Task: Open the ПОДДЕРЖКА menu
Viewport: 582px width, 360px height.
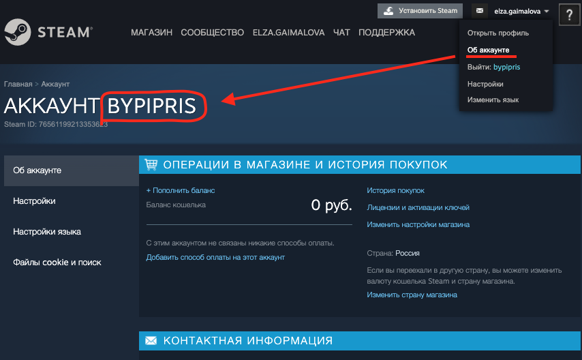Action: pos(386,33)
